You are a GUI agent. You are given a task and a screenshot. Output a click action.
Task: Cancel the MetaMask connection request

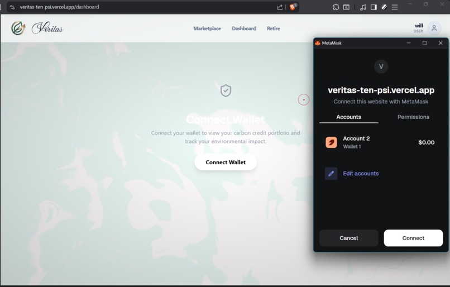[x=349, y=238]
